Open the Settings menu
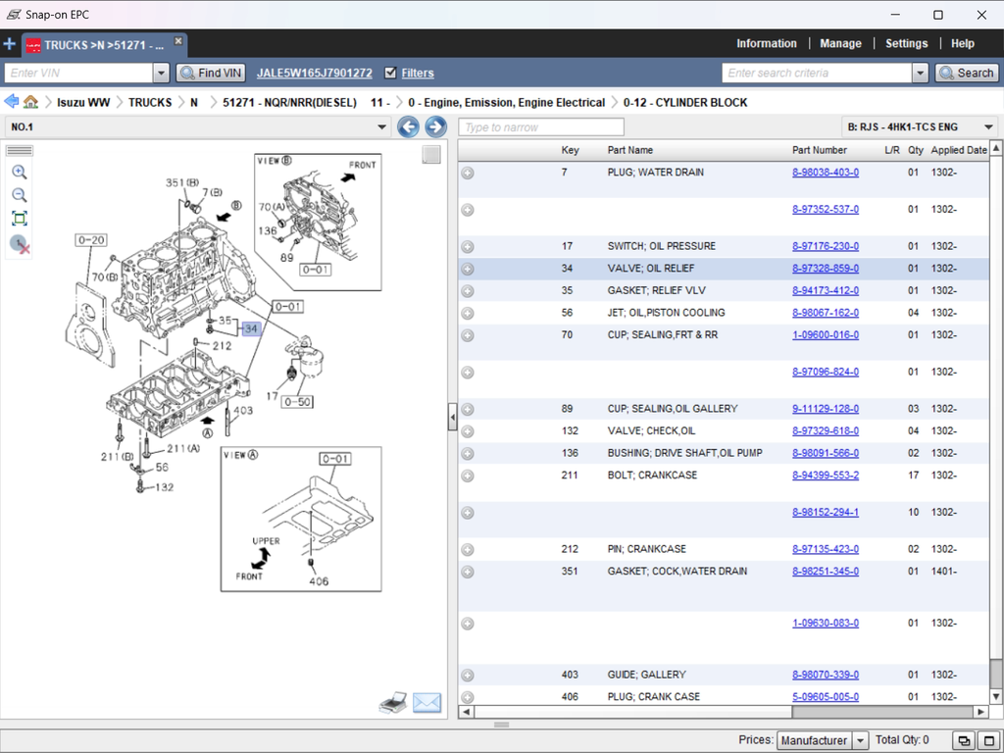 click(906, 43)
